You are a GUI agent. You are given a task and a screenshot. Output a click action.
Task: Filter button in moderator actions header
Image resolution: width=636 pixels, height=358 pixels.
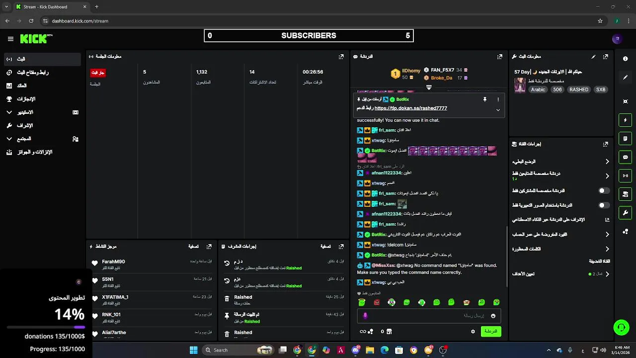325,247
